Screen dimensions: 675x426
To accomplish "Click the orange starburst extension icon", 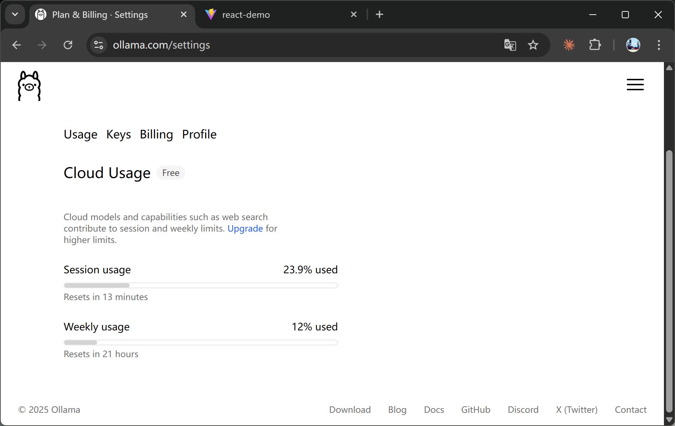I will (x=569, y=45).
